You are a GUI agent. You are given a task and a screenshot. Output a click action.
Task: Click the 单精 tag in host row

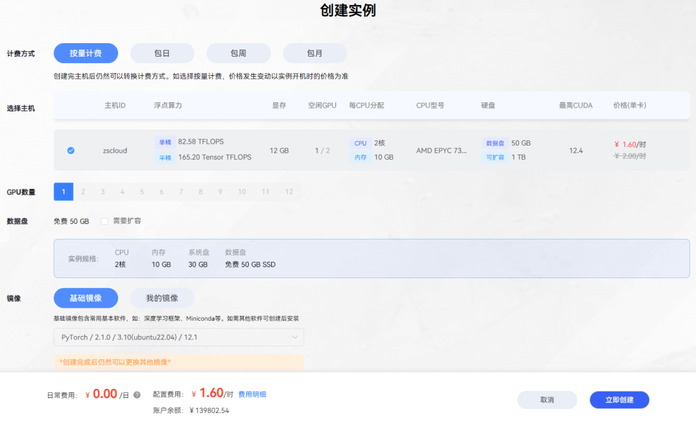tap(165, 142)
